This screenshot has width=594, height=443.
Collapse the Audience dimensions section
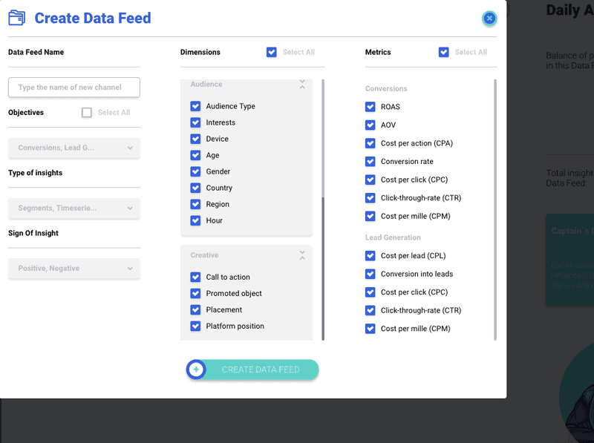pos(302,85)
